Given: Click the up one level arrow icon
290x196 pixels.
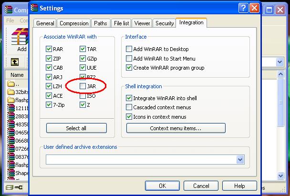Looking at the screenshot, I should click(15, 62).
